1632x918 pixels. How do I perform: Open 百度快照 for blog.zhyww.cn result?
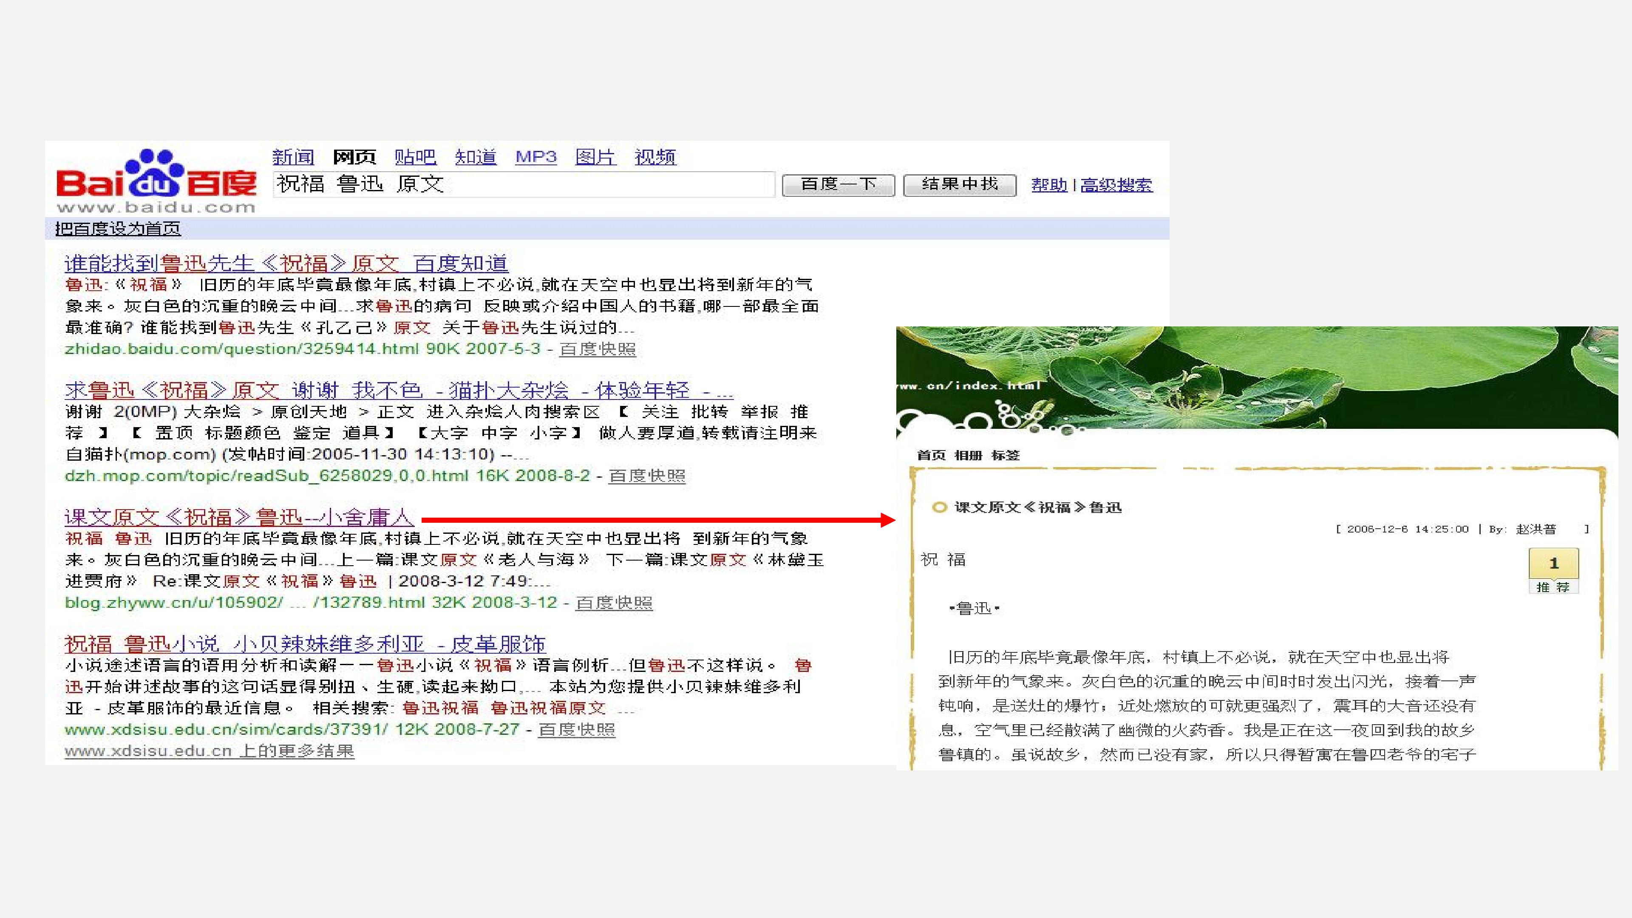[614, 603]
